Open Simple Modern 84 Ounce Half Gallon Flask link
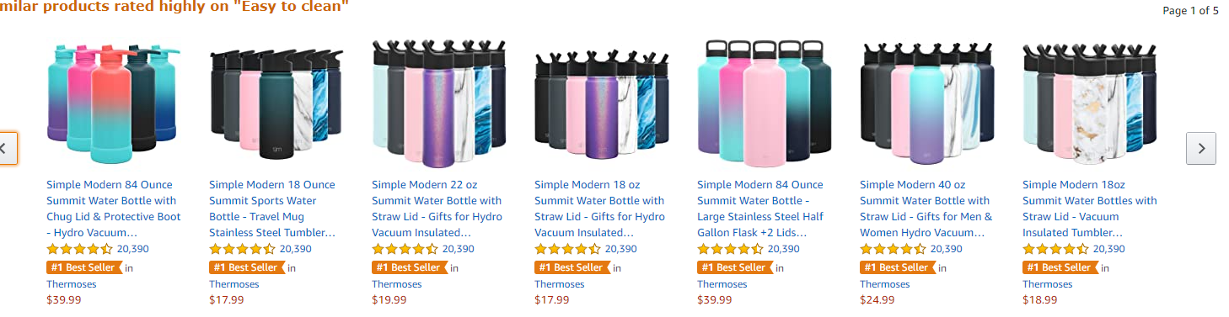This screenshot has width=1229, height=317. tap(760, 209)
